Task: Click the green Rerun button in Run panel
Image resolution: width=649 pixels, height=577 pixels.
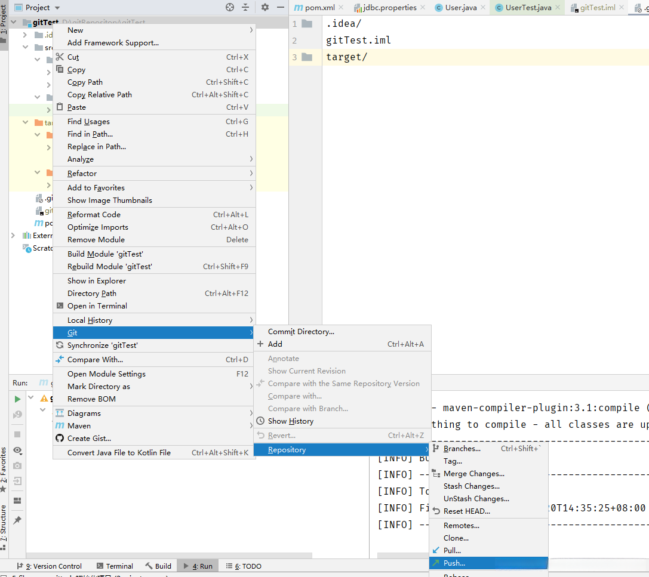Action: coord(17,399)
